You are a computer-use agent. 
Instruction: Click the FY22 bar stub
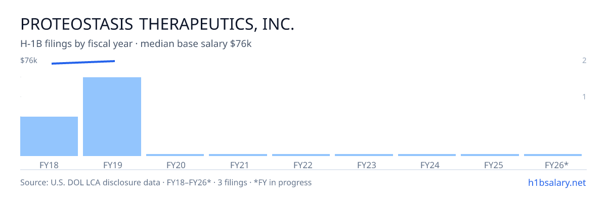tap(301, 155)
